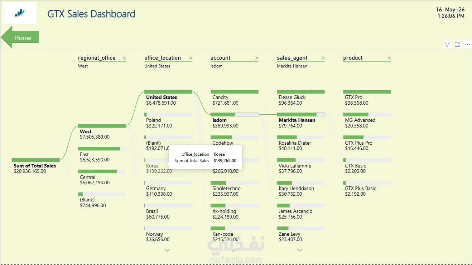Screen dimensions: 472x265
Task: Expand more office locations with down chevron
Action: (167, 250)
